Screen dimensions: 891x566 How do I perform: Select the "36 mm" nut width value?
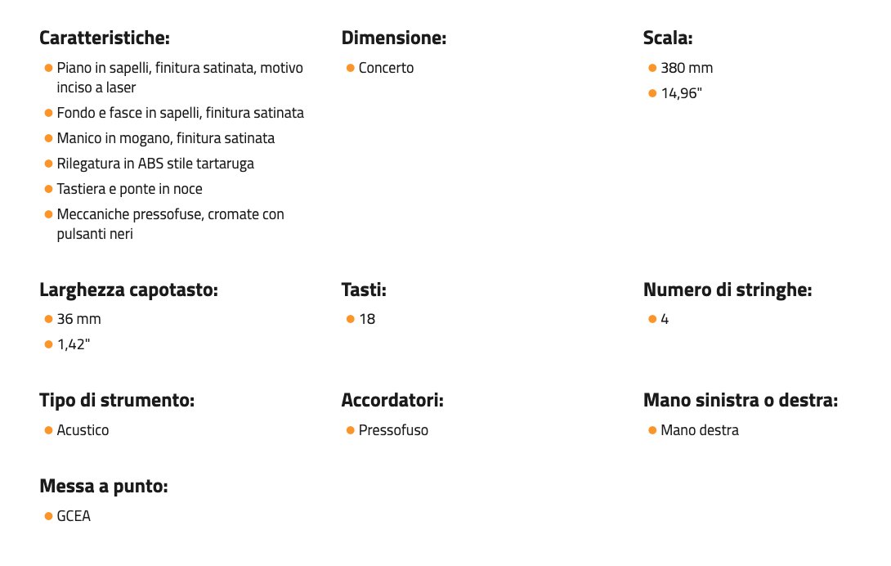click(x=78, y=319)
